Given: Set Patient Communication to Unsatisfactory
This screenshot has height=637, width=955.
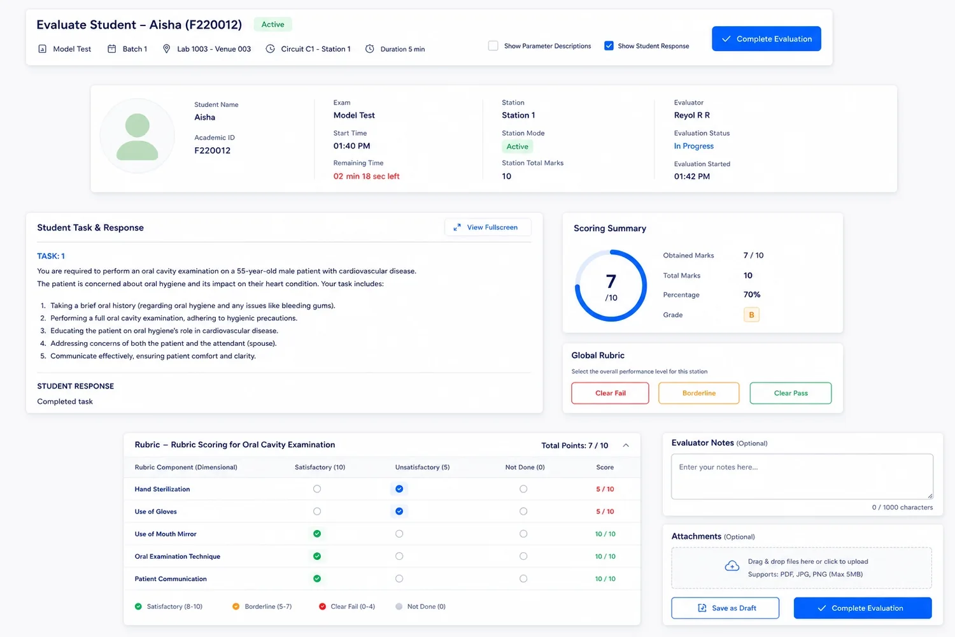Looking at the screenshot, I should [399, 579].
